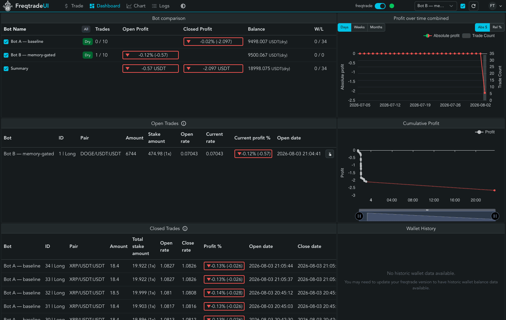Switch chart to Rel % mode
This screenshot has height=320, width=506.
click(x=497, y=27)
